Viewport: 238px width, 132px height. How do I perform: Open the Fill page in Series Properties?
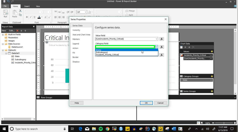pyautogui.click(x=74, y=53)
